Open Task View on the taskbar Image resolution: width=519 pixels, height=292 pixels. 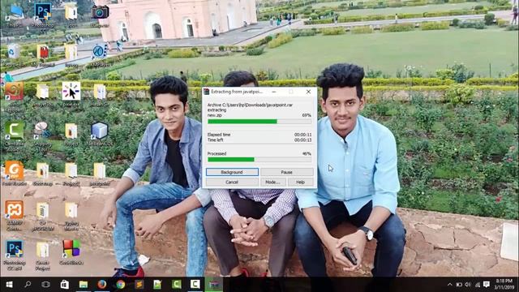[46, 285]
